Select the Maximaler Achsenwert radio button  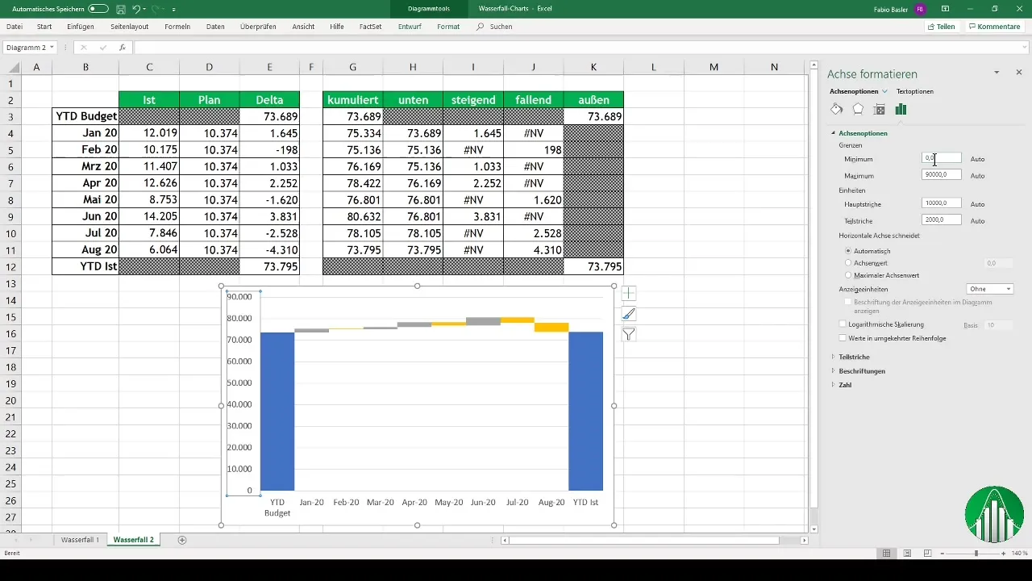847,275
